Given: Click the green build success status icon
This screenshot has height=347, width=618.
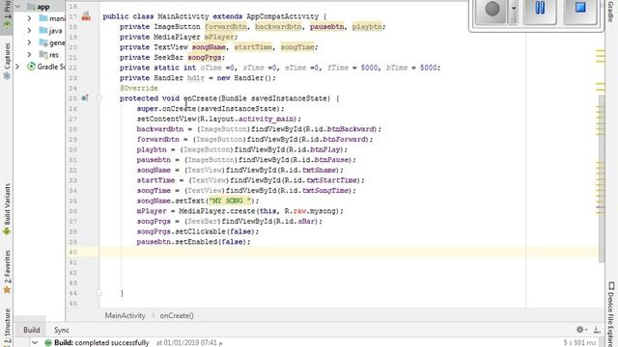Looking at the screenshot, I should [x=48, y=343].
